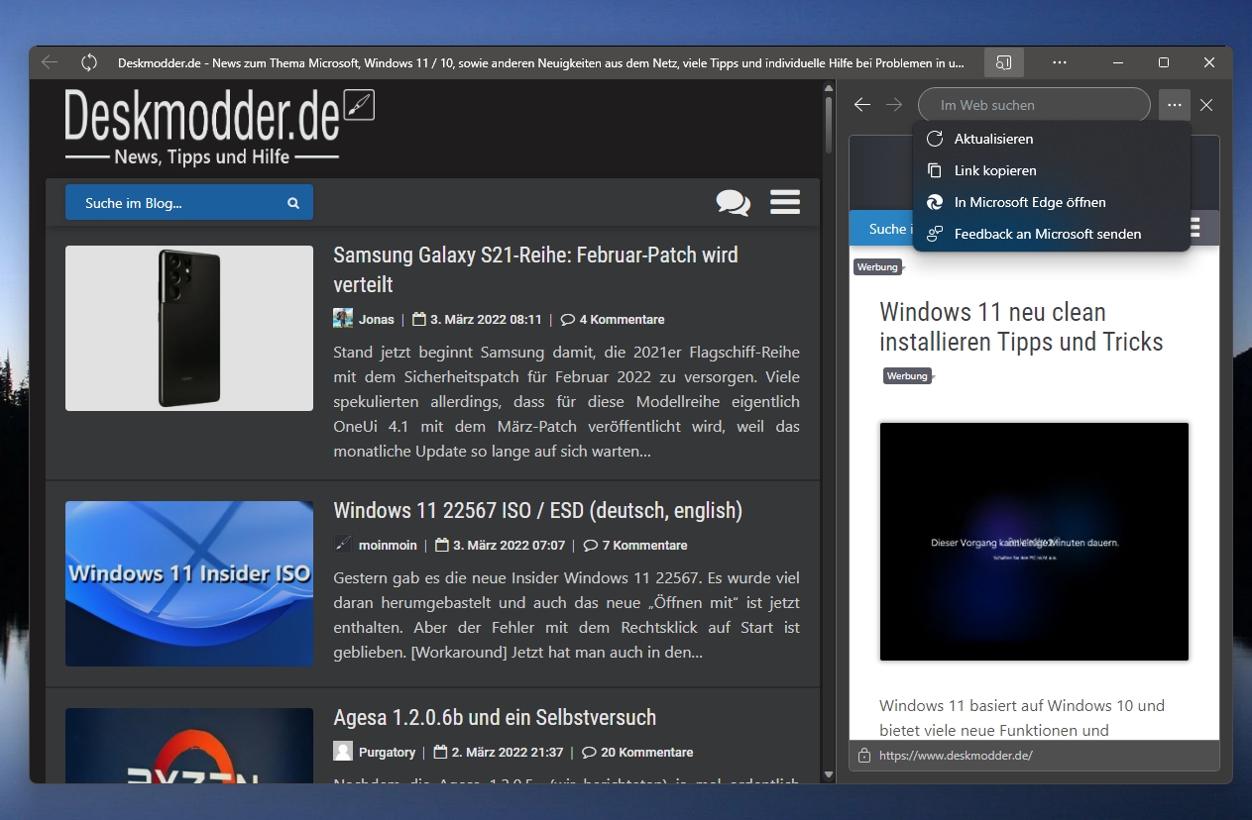Click moinmoin's author avatar
1252x820 pixels.
pyautogui.click(x=343, y=545)
